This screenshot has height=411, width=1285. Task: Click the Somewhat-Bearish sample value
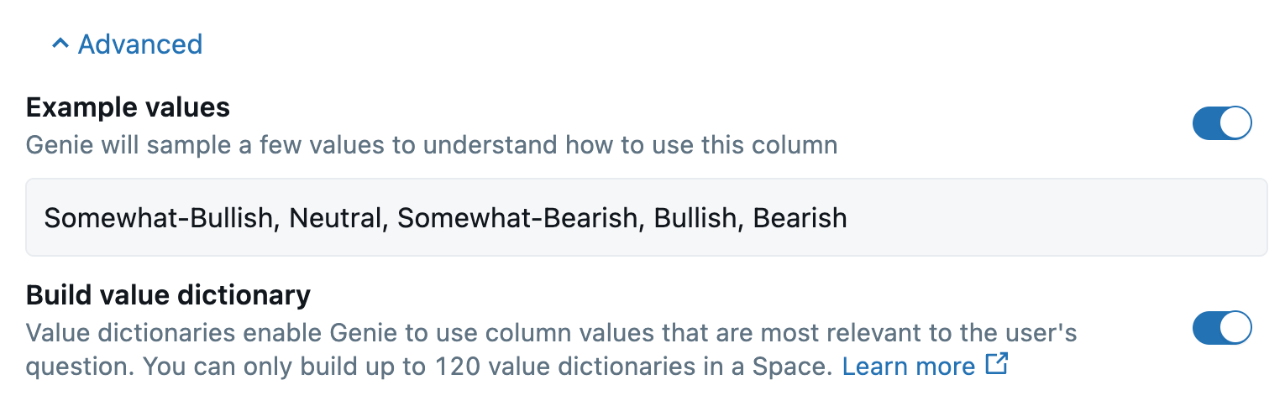pyautogui.click(x=517, y=218)
